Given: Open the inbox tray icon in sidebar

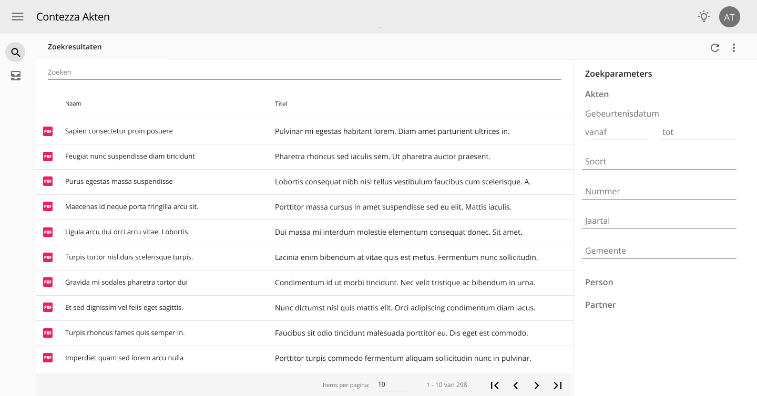Looking at the screenshot, I should [x=16, y=77].
